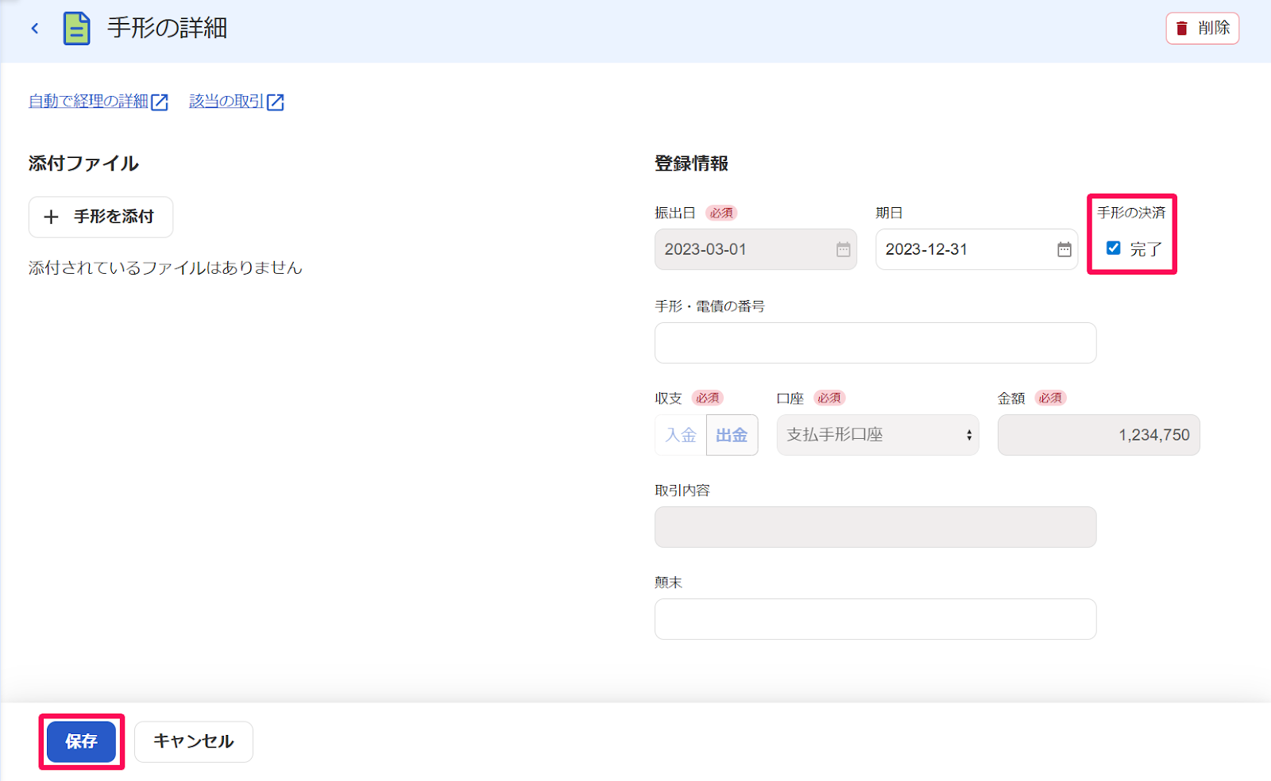Click the 添付ファイル heading
The height and width of the screenshot is (781, 1271).
[83, 164]
